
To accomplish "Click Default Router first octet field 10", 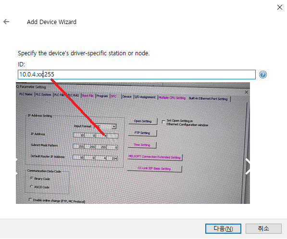I will point(78,157).
